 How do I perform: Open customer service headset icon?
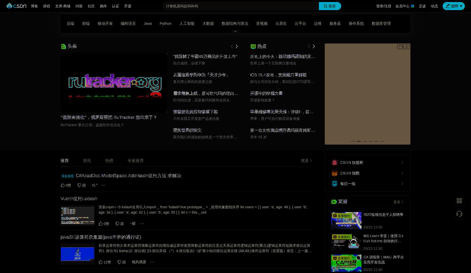(x=459, y=214)
